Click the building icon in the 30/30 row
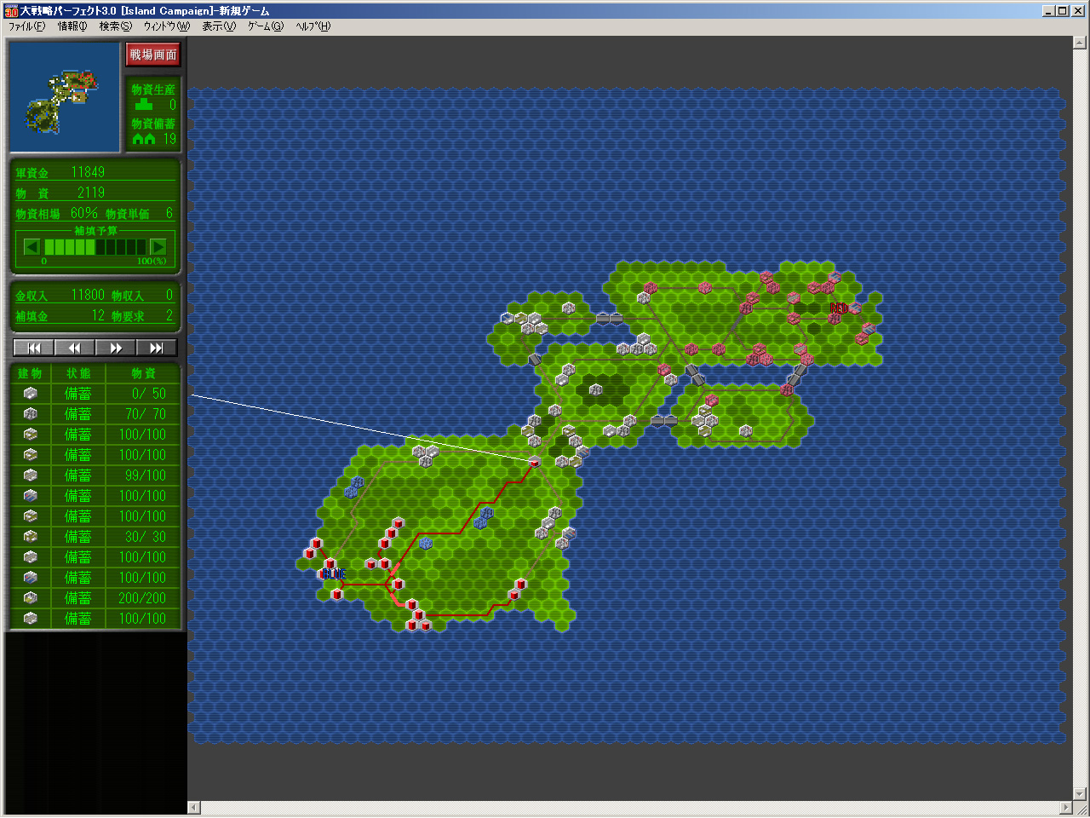The image size is (1090, 818). coord(31,537)
